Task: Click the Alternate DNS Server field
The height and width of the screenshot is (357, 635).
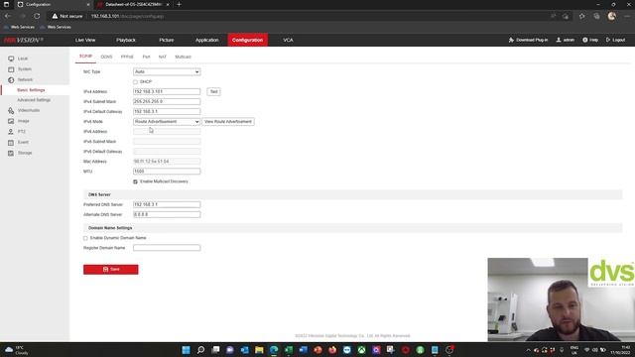Action: [167, 215]
